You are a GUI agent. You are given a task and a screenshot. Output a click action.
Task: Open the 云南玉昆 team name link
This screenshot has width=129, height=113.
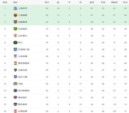coord(23,70)
